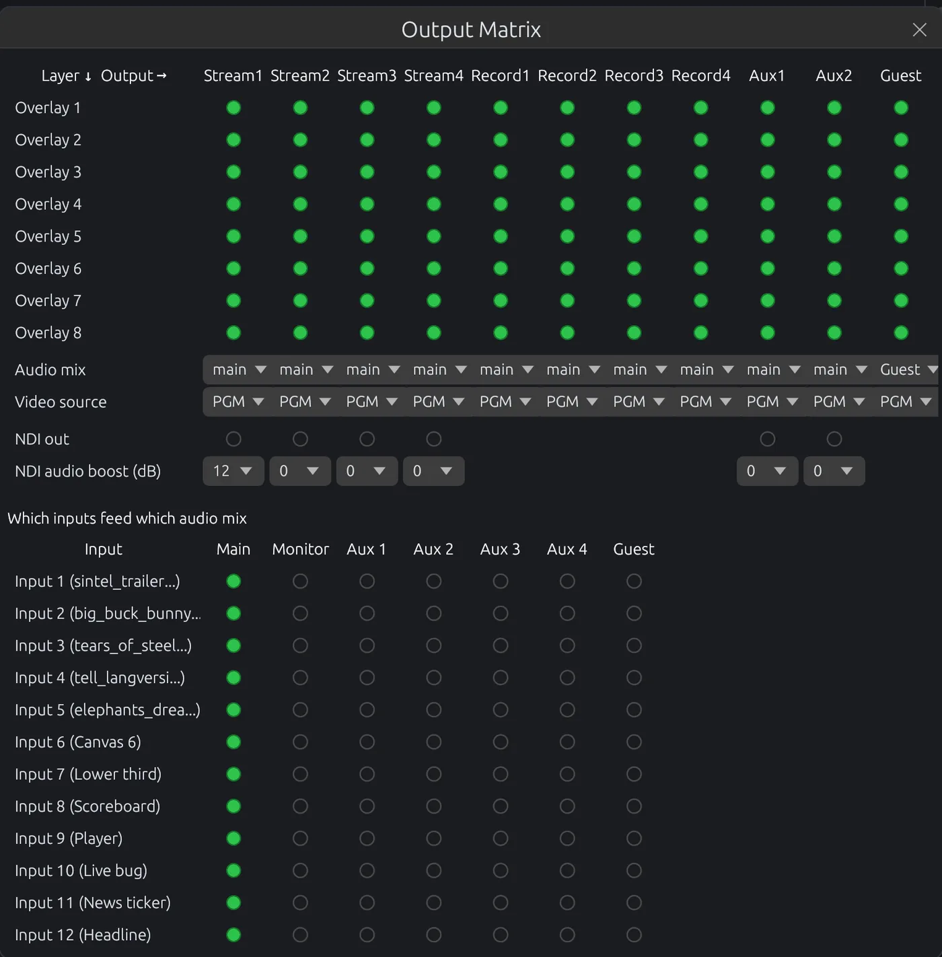Toggle Overlay 3 on Guest output
The width and height of the screenshot is (942, 957).
coord(901,172)
